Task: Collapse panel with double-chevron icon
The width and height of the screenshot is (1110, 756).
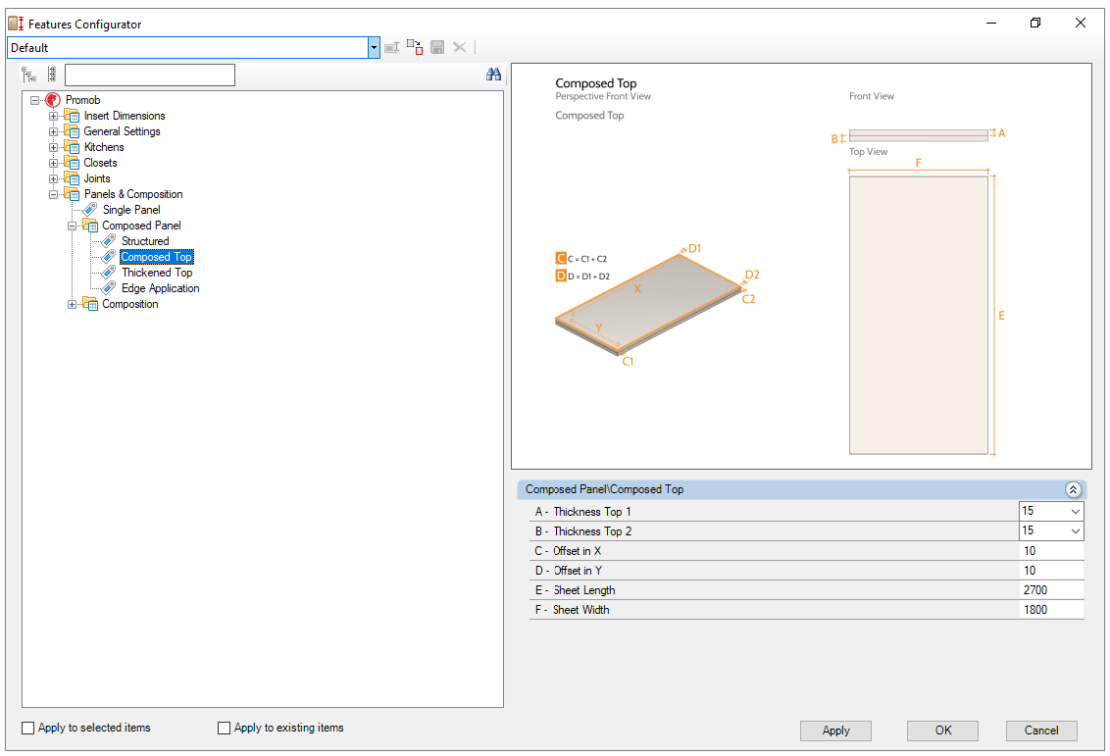Action: coord(1073,489)
